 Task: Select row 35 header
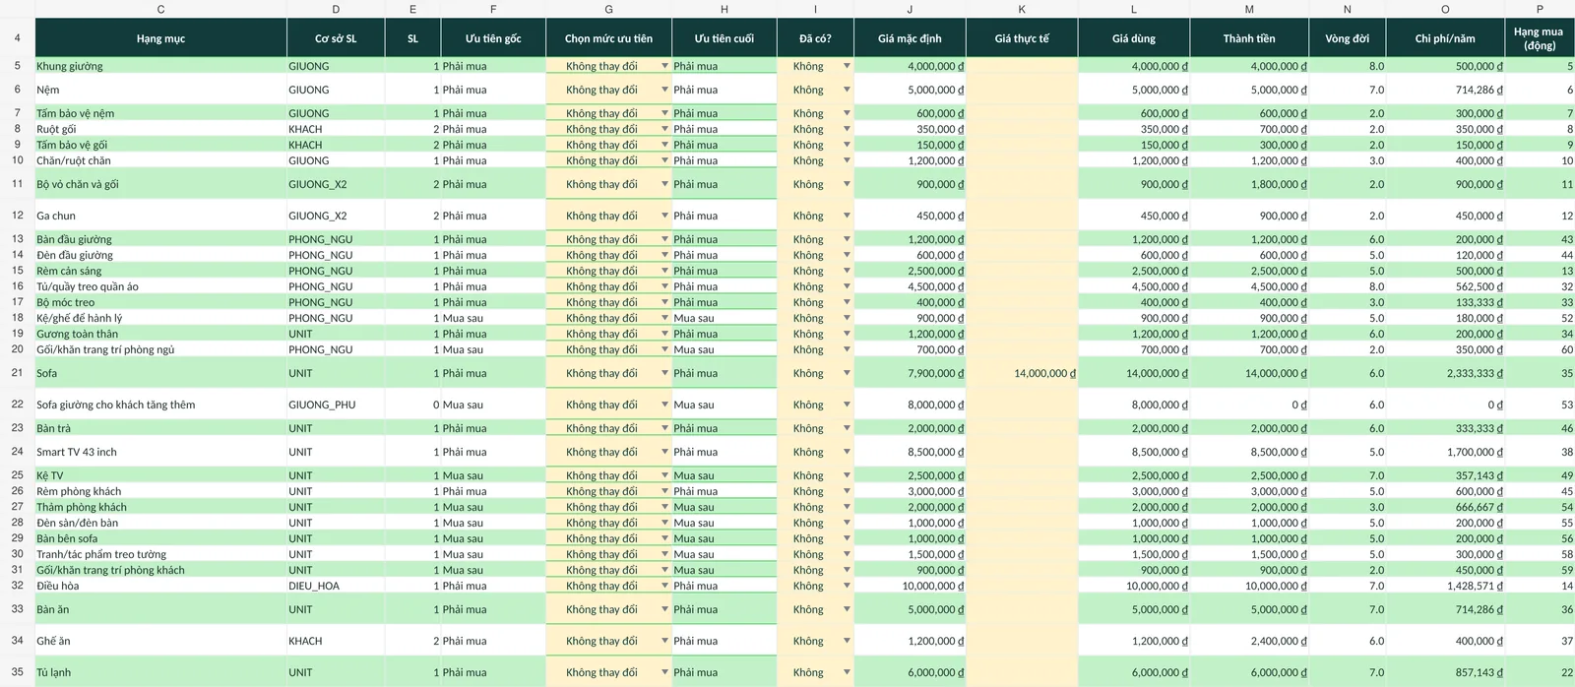17,672
